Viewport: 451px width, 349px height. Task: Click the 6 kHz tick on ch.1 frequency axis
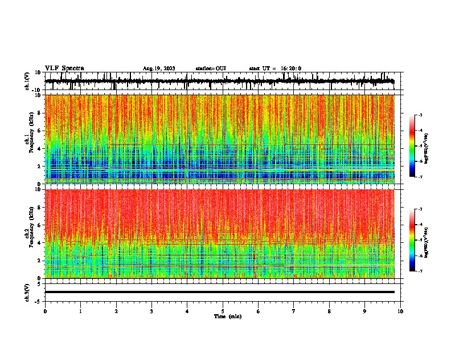[x=40, y=131]
